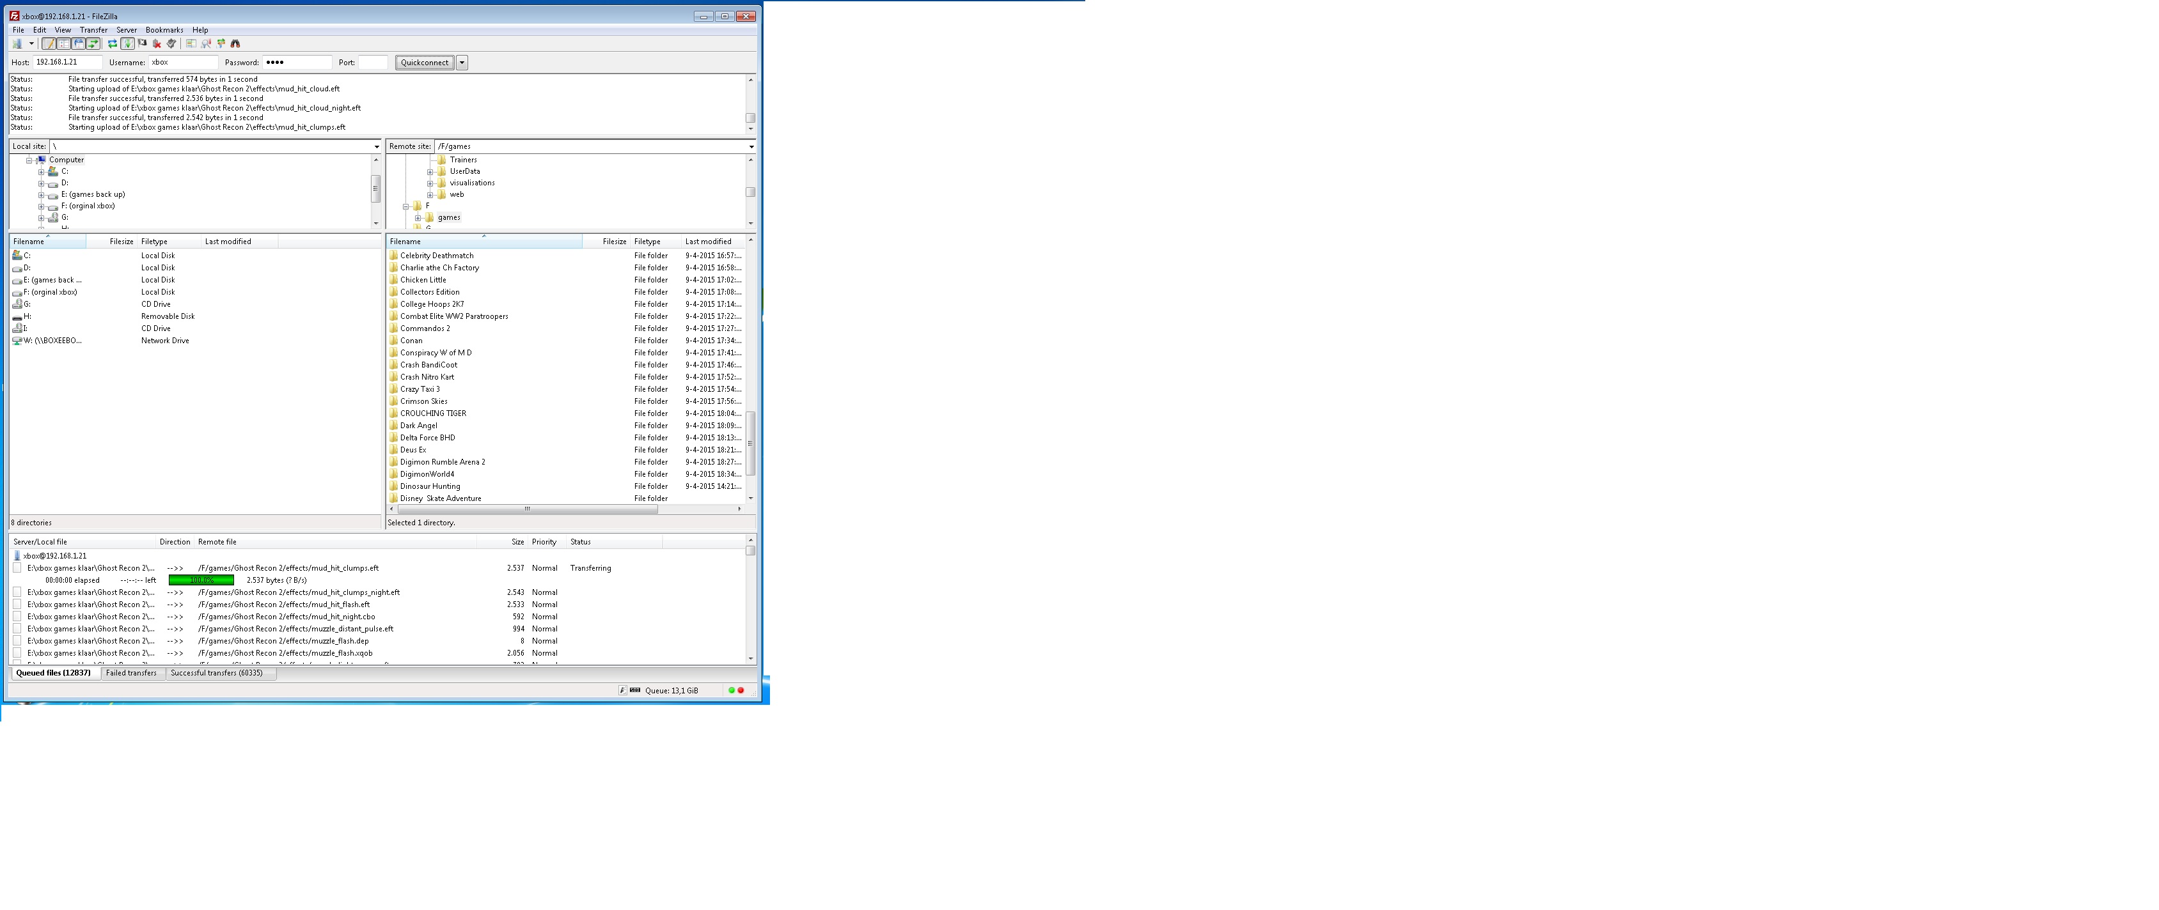Image resolution: width=2159 pixels, height=910 pixels.
Task: Sort local list by Filename column
Action: 48,242
